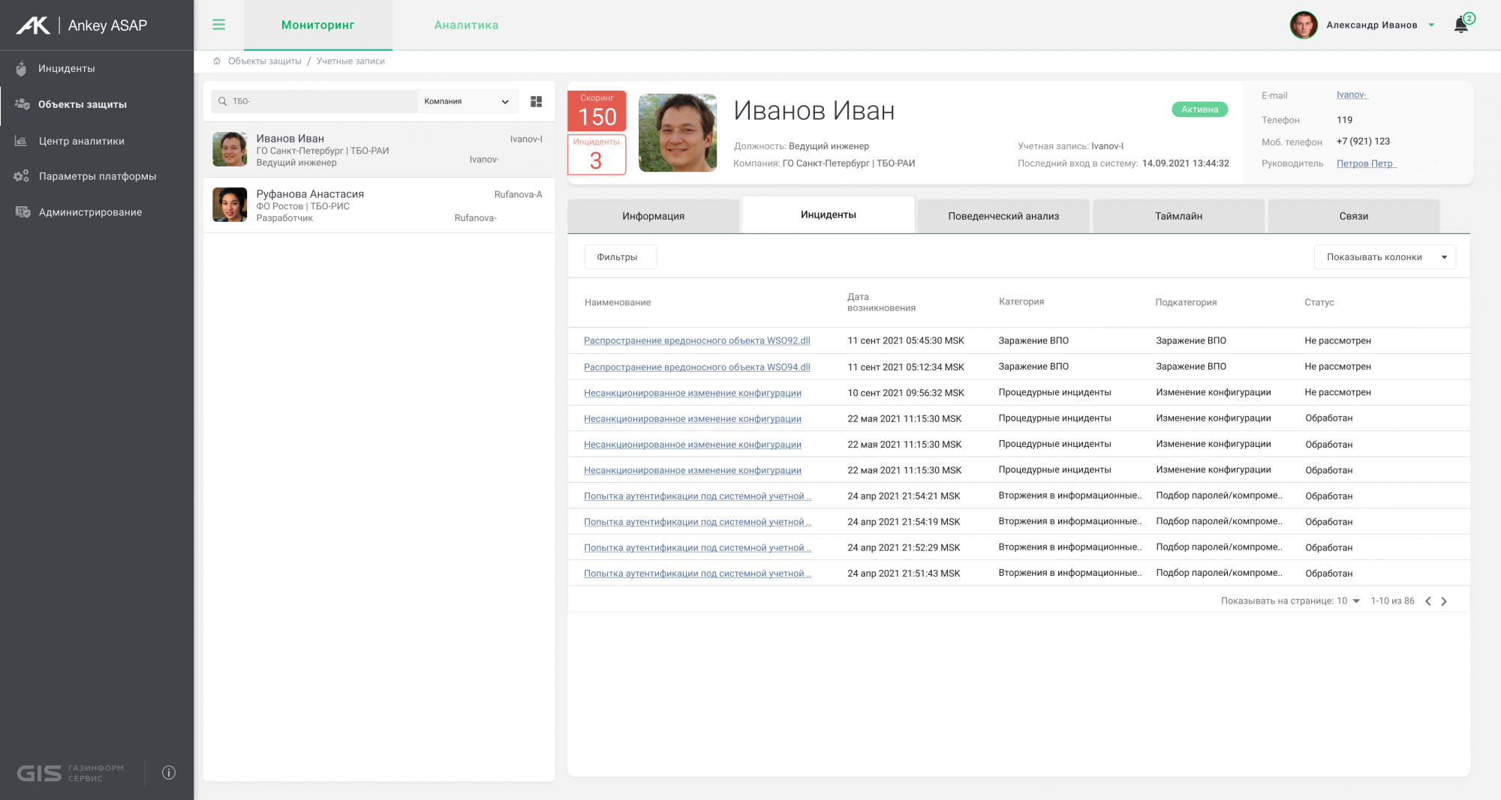Click the hamburger menu icon
The image size is (1501, 800).
[218, 25]
